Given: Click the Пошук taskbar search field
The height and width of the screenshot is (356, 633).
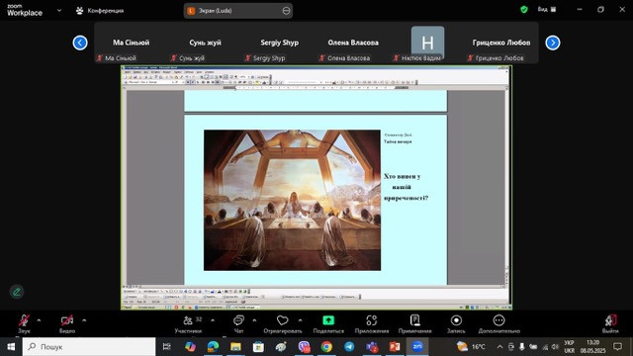Looking at the screenshot, I should coord(89,347).
